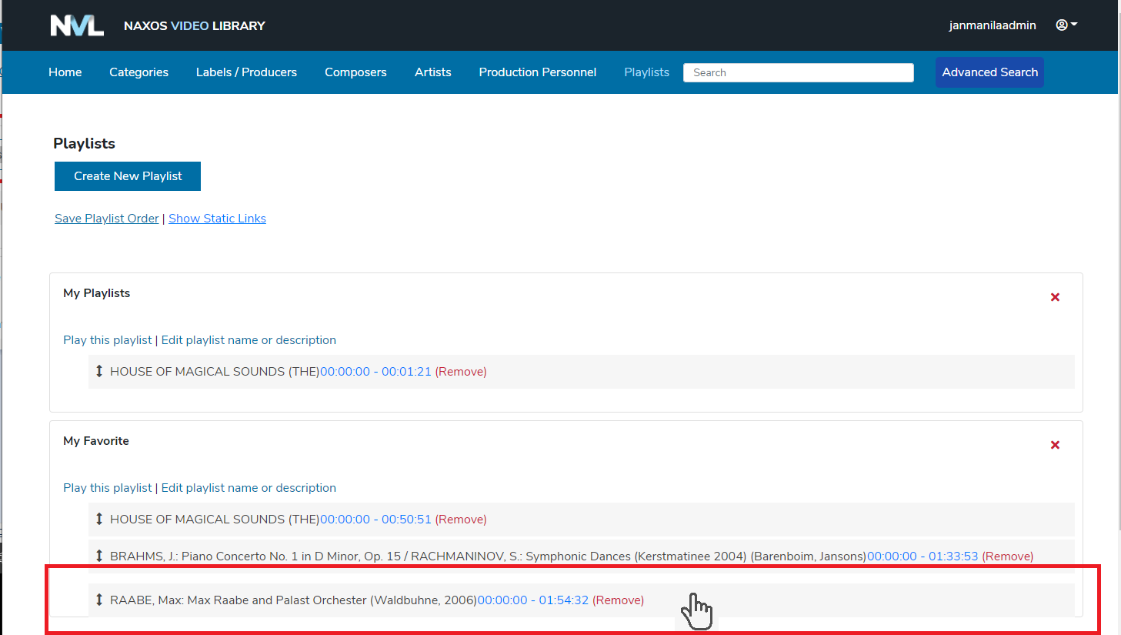Click the janmanilaadmin username
This screenshot has width=1121, height=635.
pos(993,25)
